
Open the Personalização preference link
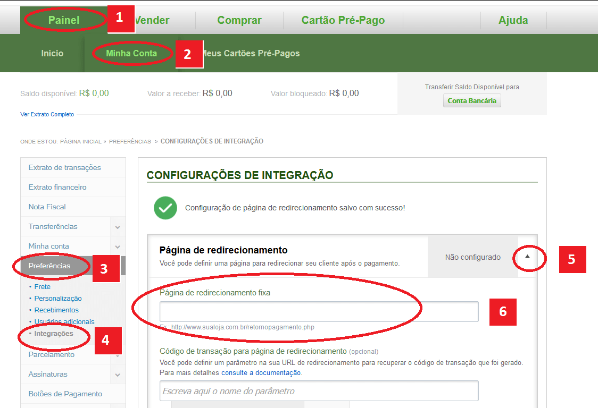click(x=58, y=298)
